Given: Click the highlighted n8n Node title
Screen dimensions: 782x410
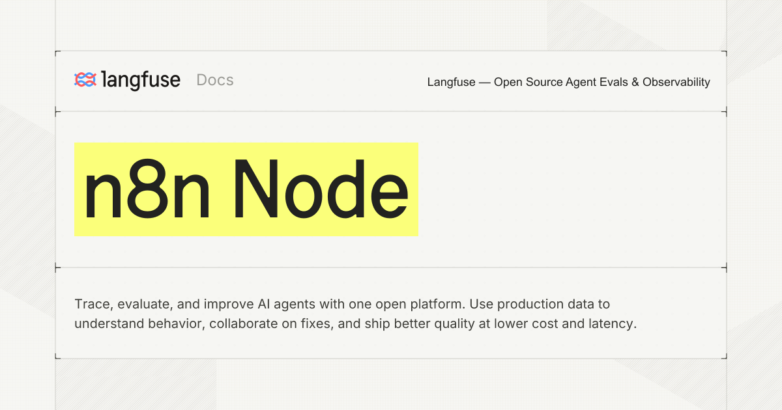Looking at the screenshot, I should 246,189.
